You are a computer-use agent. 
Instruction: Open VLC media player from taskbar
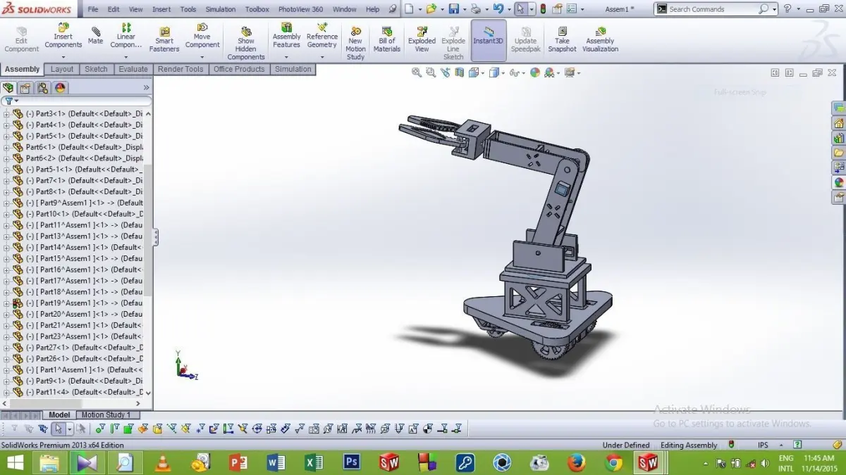point(163,462)
